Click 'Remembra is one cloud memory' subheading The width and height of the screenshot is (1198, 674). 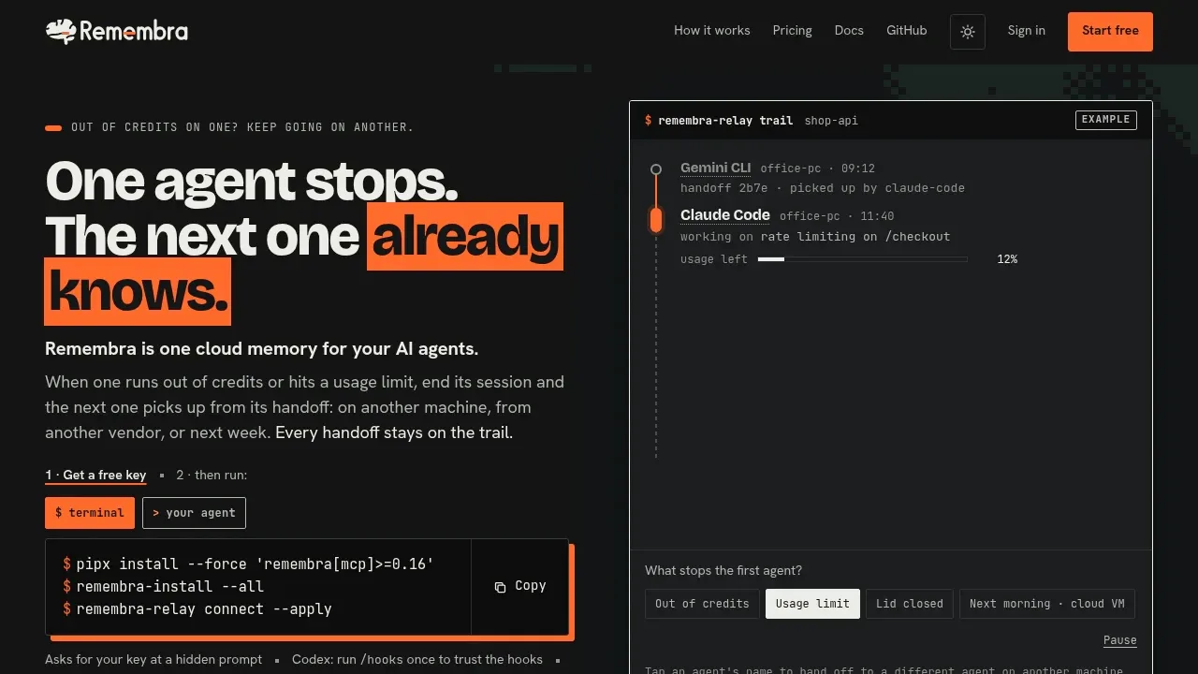point(261,349)
